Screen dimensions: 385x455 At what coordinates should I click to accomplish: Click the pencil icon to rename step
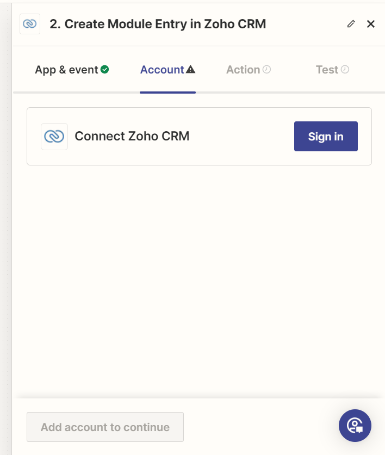pos(351,24)
